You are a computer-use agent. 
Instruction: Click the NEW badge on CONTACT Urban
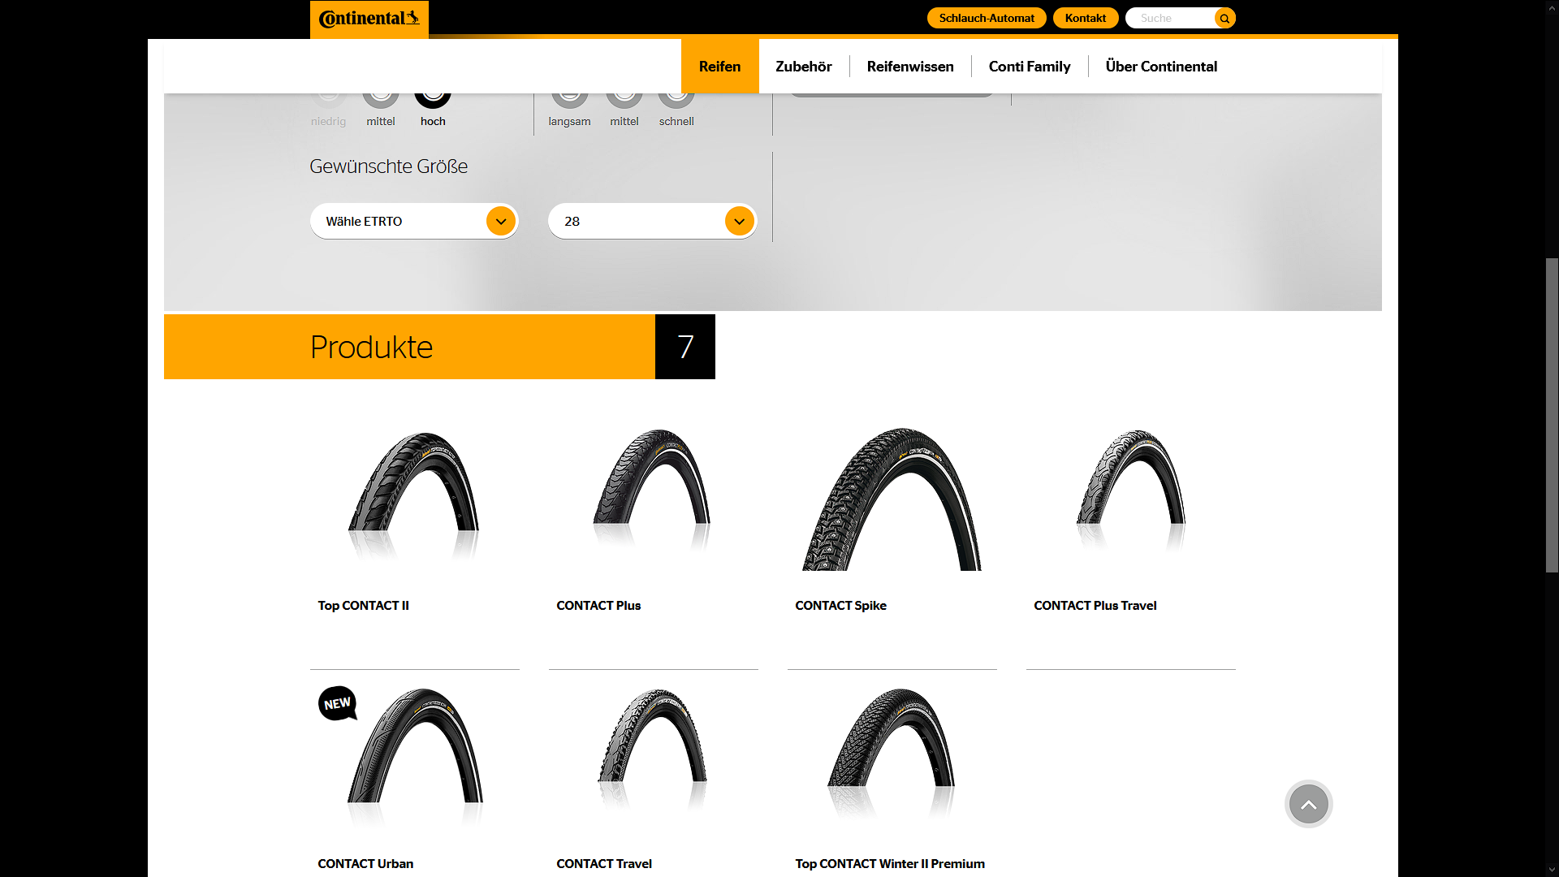click(337, 703)
